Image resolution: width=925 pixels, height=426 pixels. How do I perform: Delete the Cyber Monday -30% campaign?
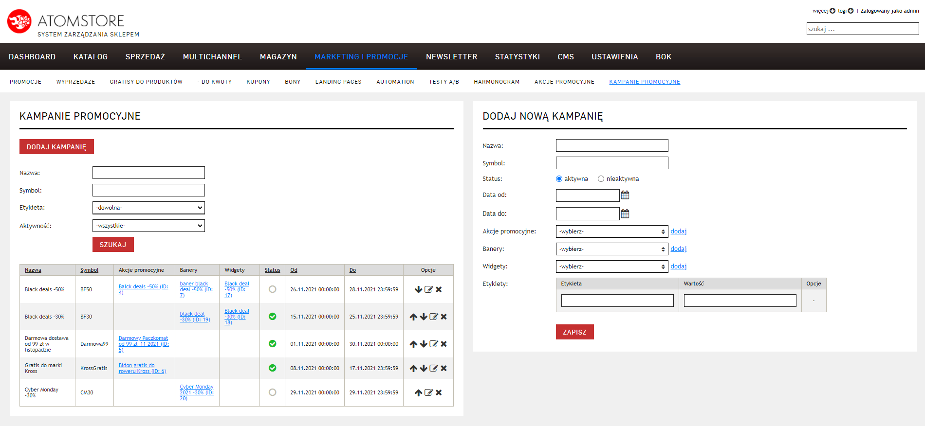(x=439, y=392)
